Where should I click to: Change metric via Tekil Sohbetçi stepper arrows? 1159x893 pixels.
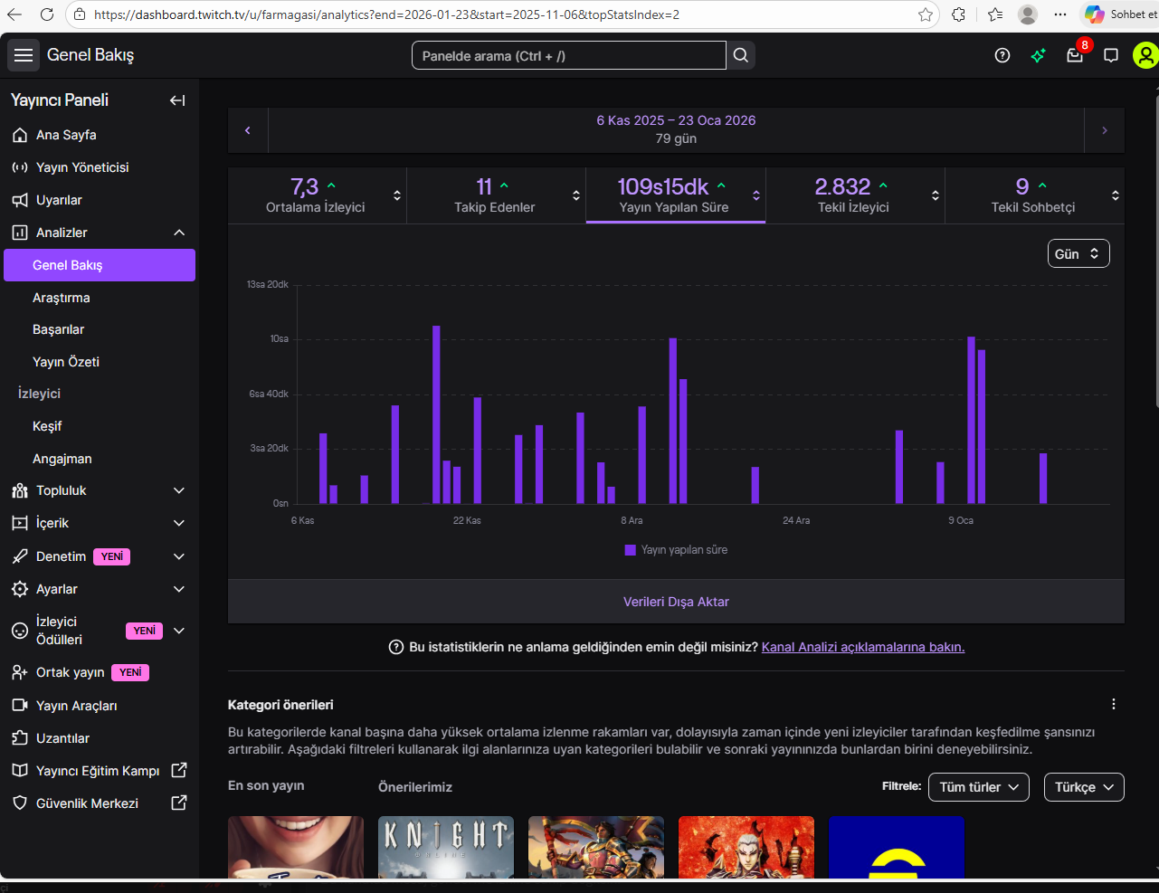pyautogui.click(x=1116, y=195)
